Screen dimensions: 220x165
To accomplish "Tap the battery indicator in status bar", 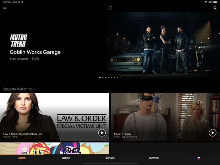I will [x=215, y=2].
